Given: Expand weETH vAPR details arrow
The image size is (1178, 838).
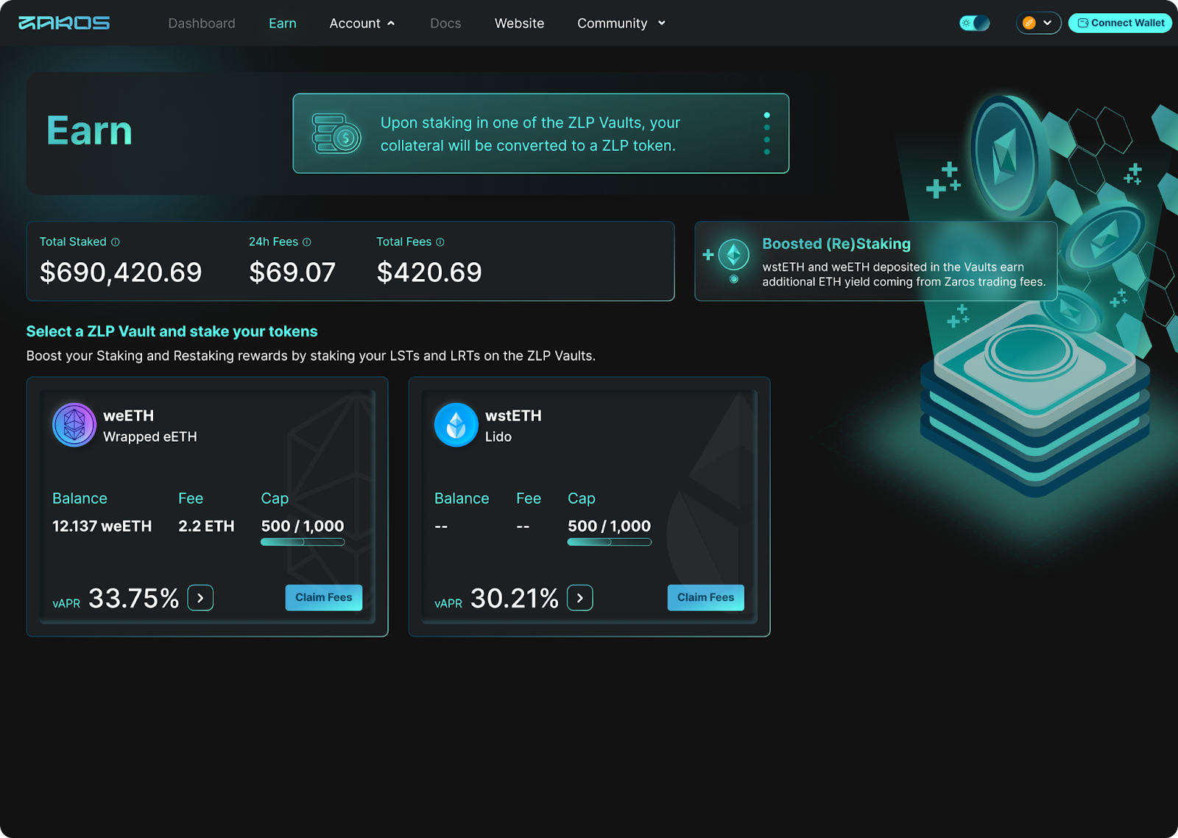Looking at the screenshot, I should 200,598.
